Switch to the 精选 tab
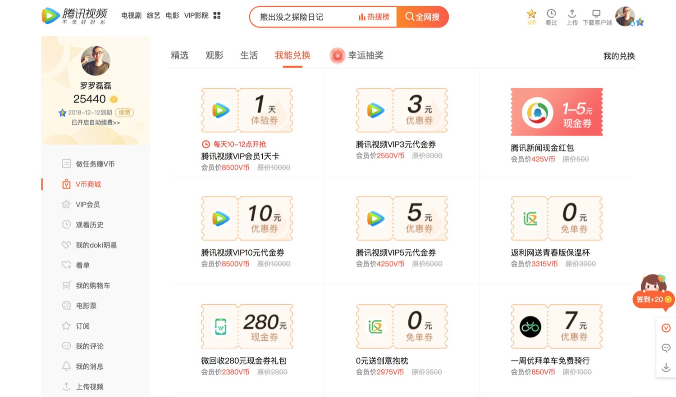The image size is (676, 397). point(179,55)
